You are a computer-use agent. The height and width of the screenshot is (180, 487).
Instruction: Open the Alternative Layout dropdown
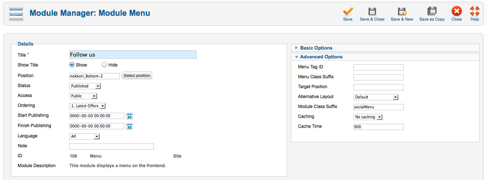point(376,97)
